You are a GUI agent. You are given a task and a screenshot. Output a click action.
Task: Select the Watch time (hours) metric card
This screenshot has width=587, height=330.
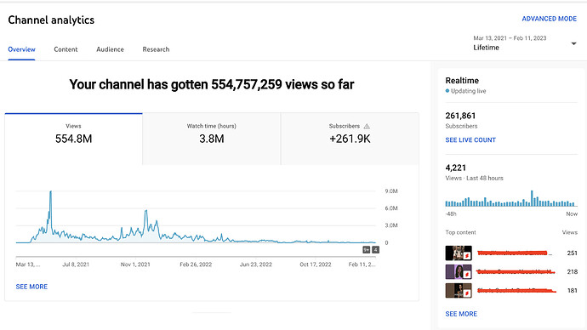(x=212, y=139)
